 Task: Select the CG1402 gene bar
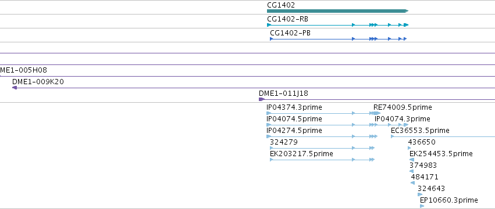pyautogui.click(x=337, y=11)
